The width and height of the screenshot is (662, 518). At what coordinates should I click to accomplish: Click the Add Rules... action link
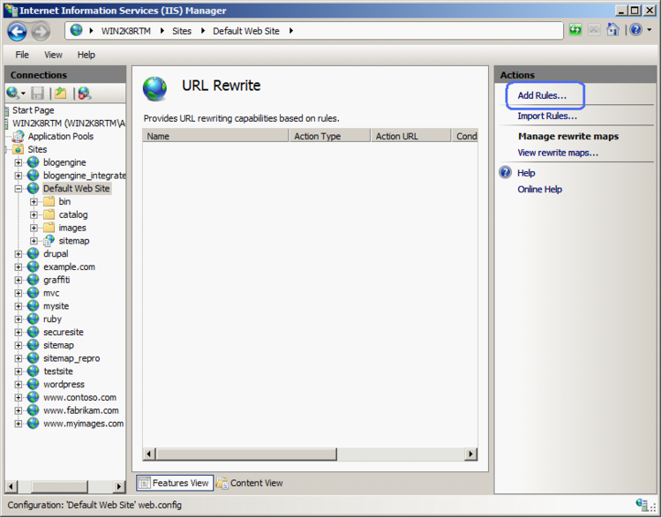click(x=542, y=95)
